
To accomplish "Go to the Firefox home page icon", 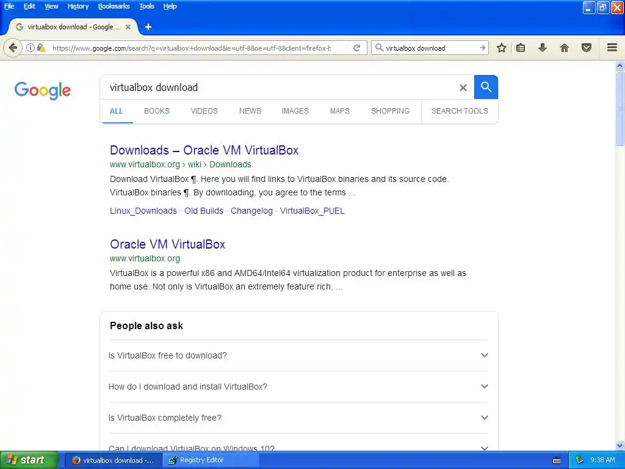I will click(x=564, y=48).
